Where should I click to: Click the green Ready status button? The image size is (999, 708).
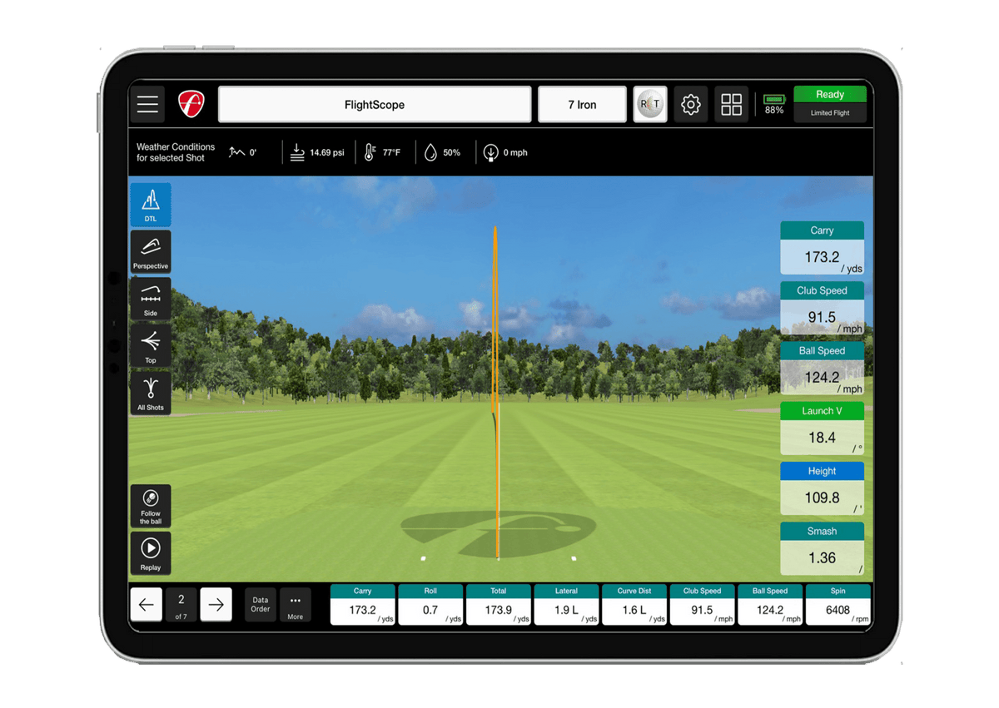830,95
